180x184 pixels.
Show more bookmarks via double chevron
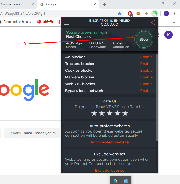click(x=174, y=22)
